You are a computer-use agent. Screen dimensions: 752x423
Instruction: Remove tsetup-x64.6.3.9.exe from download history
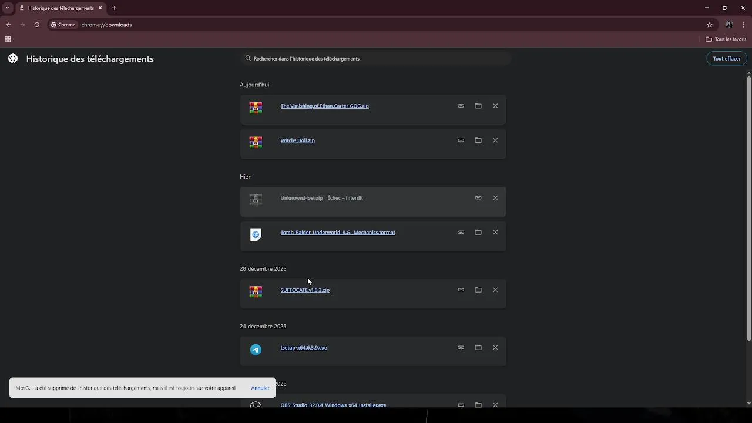(x=495, y=347)
